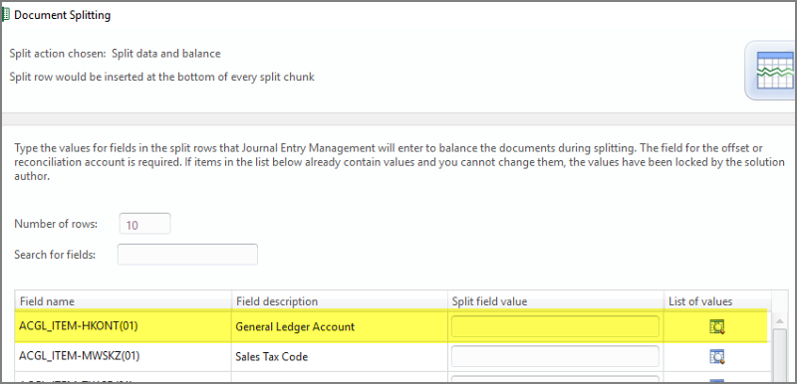Click the Document Splitting title icon
The image size is (797, 384).
[7, 15]
